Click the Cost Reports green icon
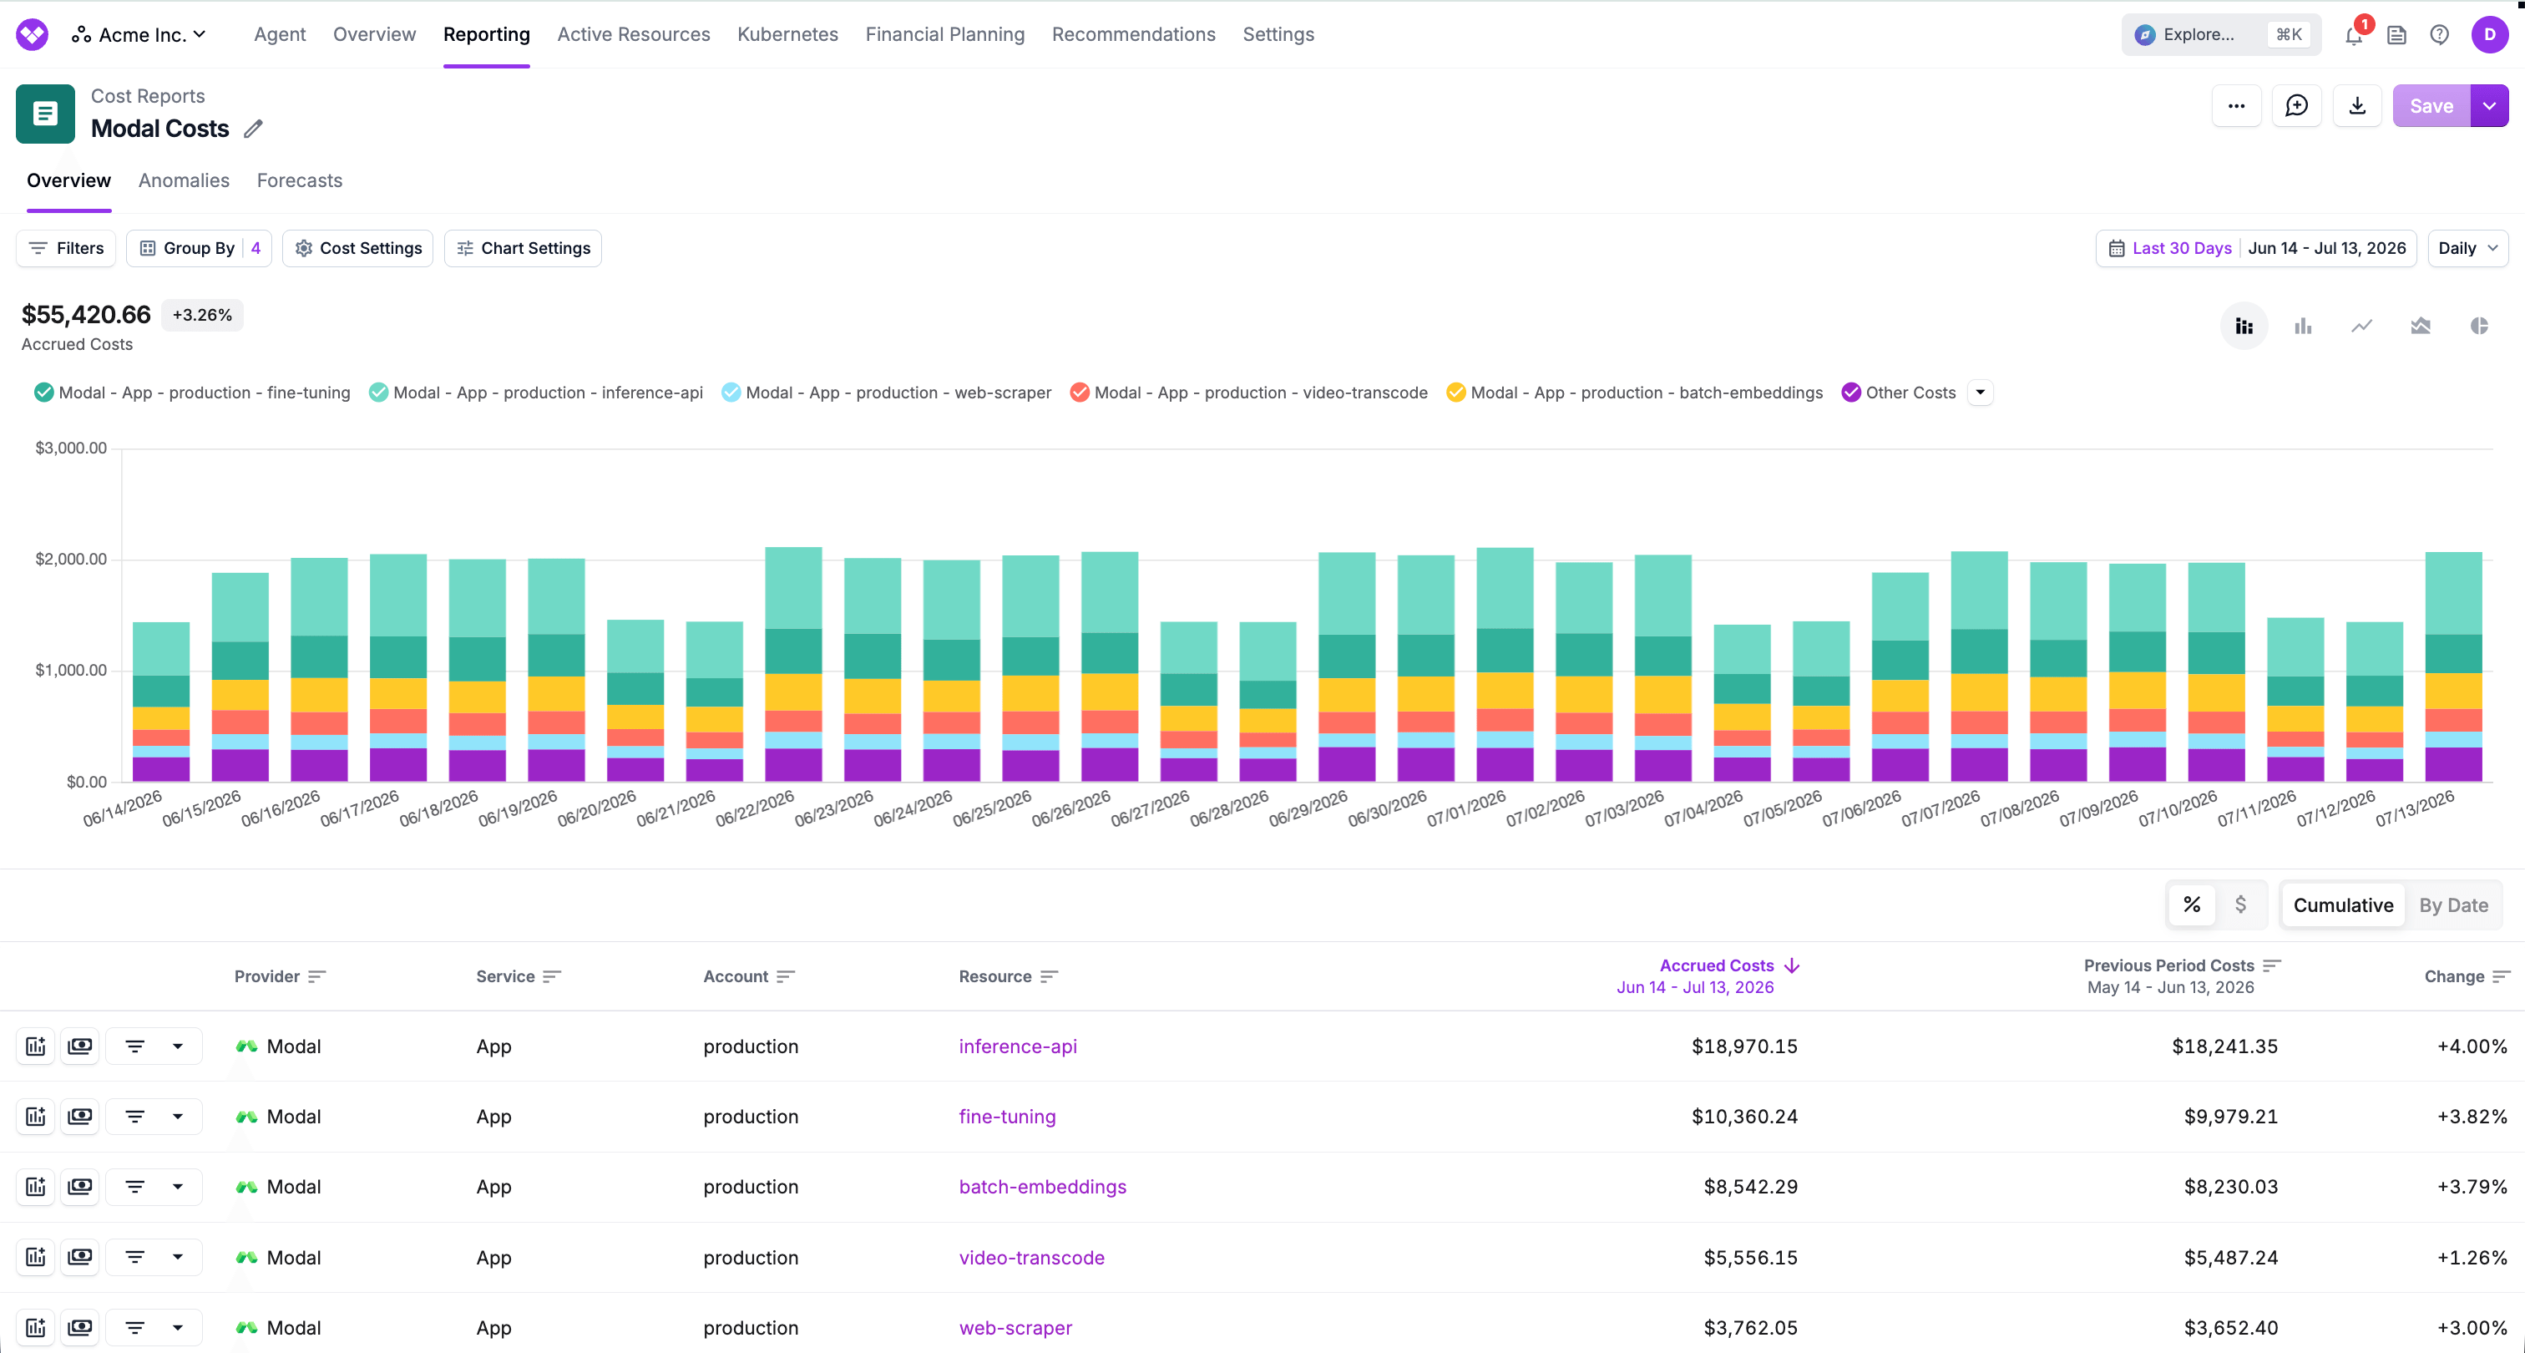The width and height of the screenshot is (2525, 1353). (x=45, y=114)
